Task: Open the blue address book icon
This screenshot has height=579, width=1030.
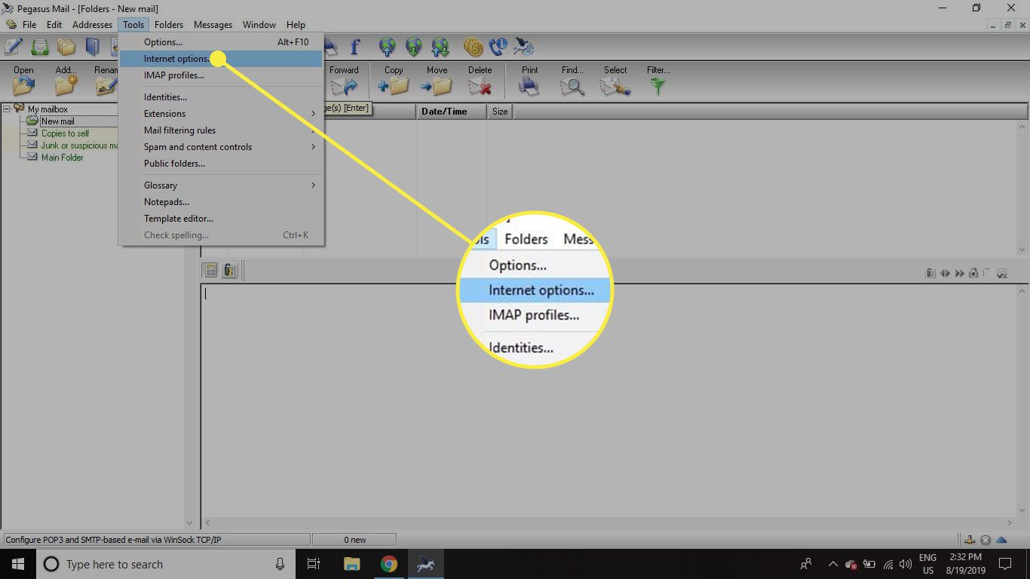Action: coord(92,47)
